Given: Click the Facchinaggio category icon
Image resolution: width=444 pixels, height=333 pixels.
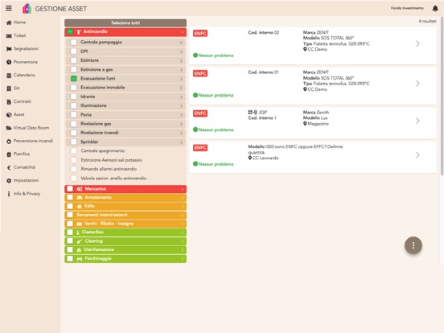Looking at the screenshot, I should (80, 258).
